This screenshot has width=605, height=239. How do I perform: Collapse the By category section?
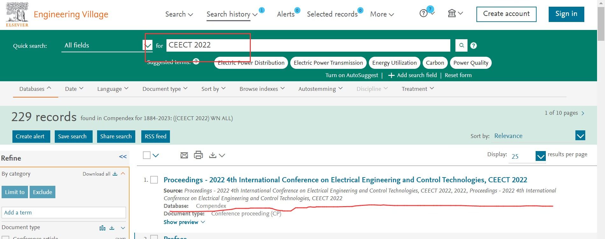coord(123,174)
